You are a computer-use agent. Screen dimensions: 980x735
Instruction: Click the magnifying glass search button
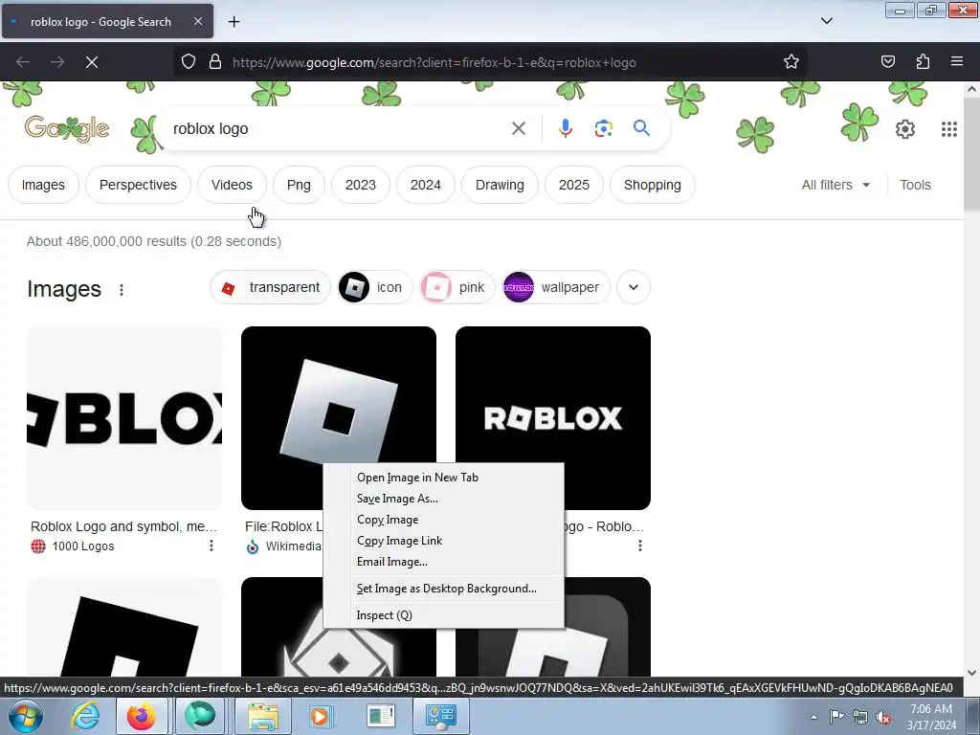click(641, 129)
